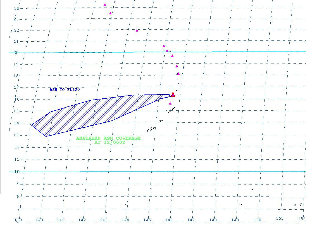Click latitude label 20 on the cyan line
This screenshot has width=317, height=232.
pos(16,53)
